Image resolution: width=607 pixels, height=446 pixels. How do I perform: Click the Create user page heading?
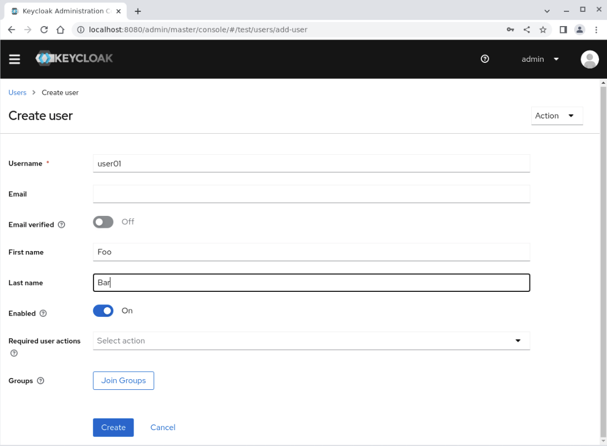[x=41, y=116]
